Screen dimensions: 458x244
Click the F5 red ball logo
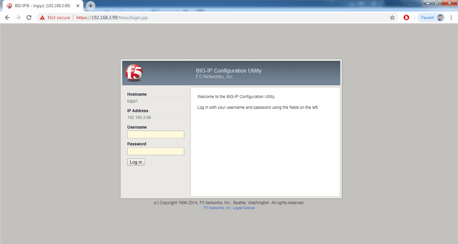pyautogui.click(x=134, y=72)
